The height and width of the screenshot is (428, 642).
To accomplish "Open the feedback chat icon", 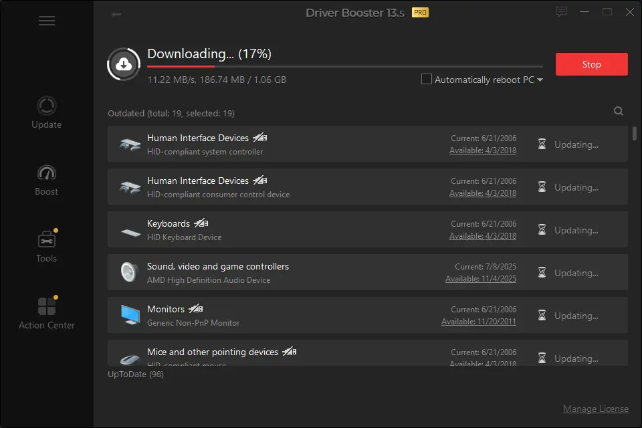I will (561, 12).
